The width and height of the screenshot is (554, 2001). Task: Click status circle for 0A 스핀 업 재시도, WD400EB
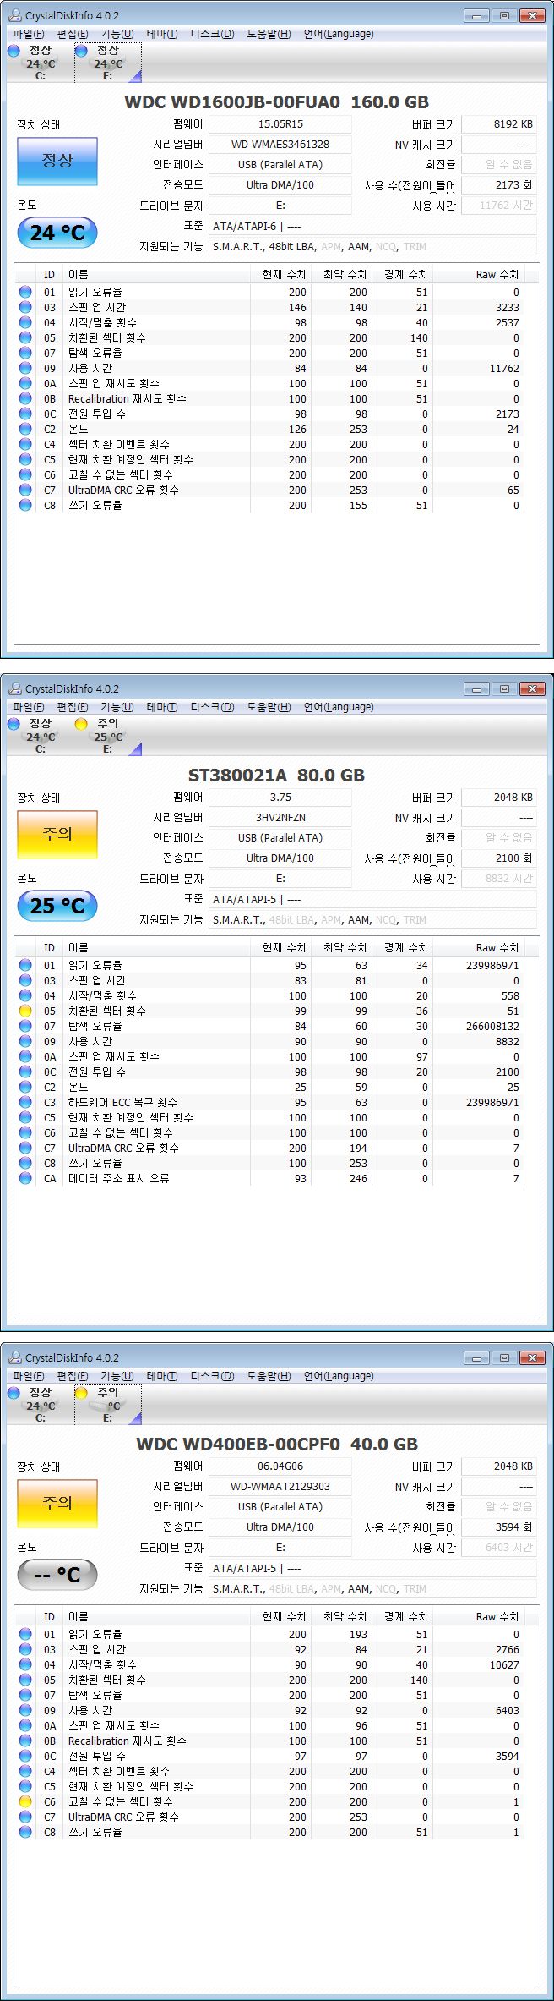click(x=25, y=1725)
